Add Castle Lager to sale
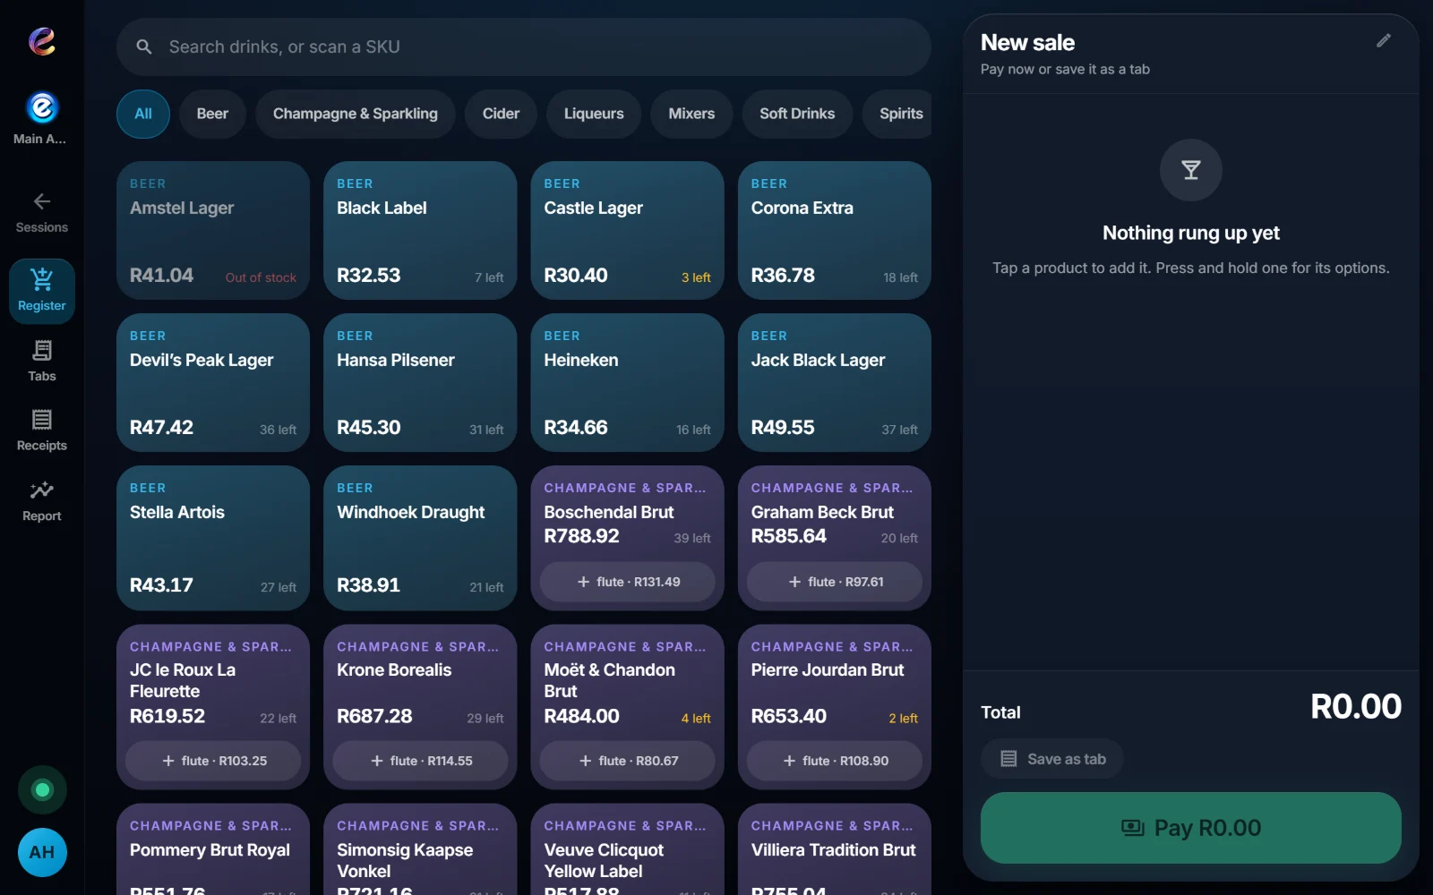This screenshot has width=1433, height=895. [627, 230]
